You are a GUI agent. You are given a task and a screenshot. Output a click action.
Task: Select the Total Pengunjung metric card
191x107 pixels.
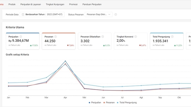[167, 41]
